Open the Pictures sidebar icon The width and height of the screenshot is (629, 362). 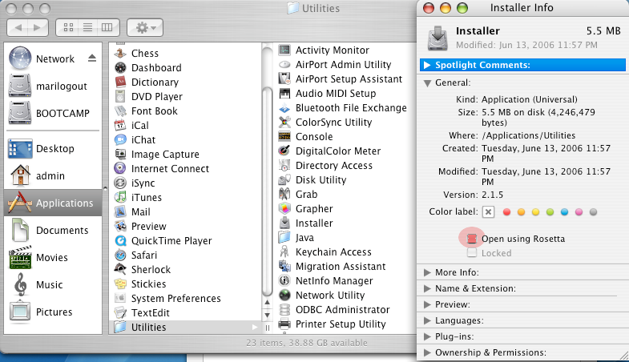(20, 312)
